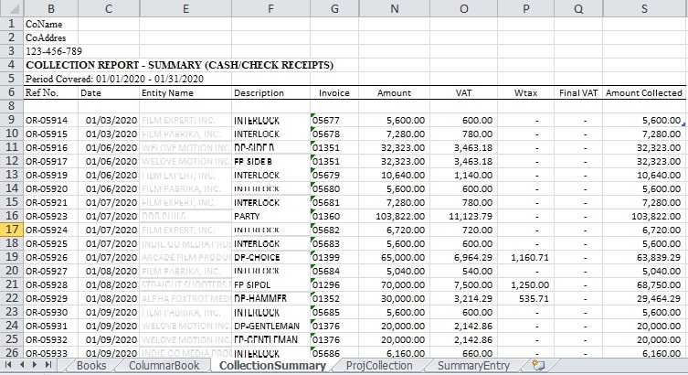Select column F header
The image size is (688, 375).
pyautogui.click(x=270, y=8)
